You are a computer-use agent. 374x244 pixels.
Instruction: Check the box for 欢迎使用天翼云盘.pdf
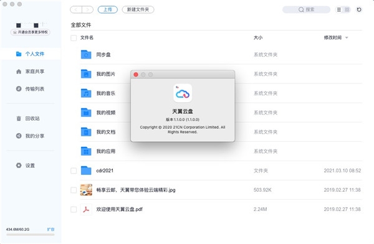tap(74, 209)
